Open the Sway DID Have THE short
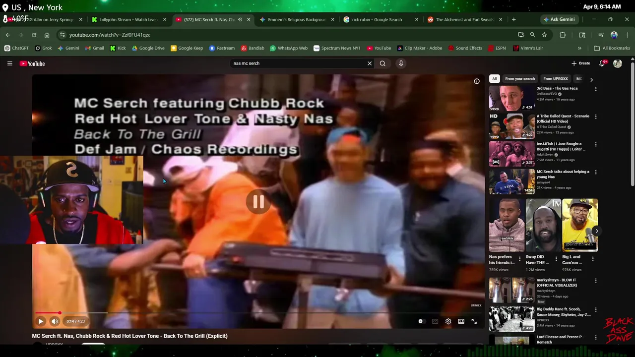This screenshot has width=635, height=357. pyautogui.click(x=543, y=225)
